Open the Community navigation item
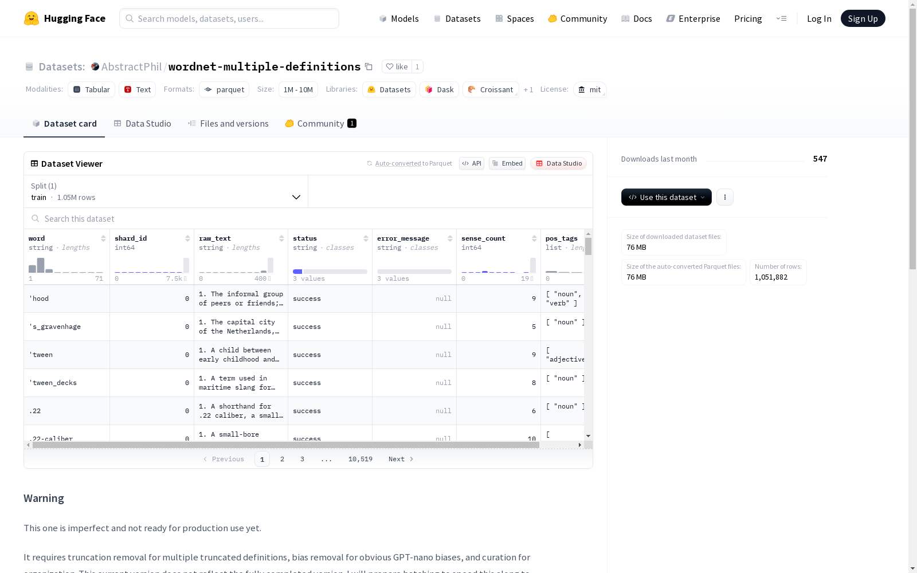Image resolution: width=917 pixels, height=573 pixels. click(x=578, y=18)
